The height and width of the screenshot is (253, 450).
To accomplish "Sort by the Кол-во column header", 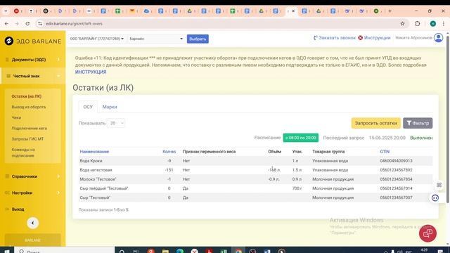I will [169, 152].
